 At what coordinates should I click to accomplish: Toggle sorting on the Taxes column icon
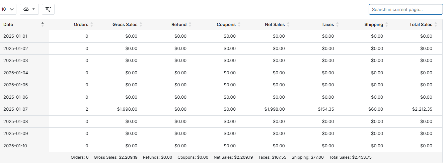(x=338, y=25)
